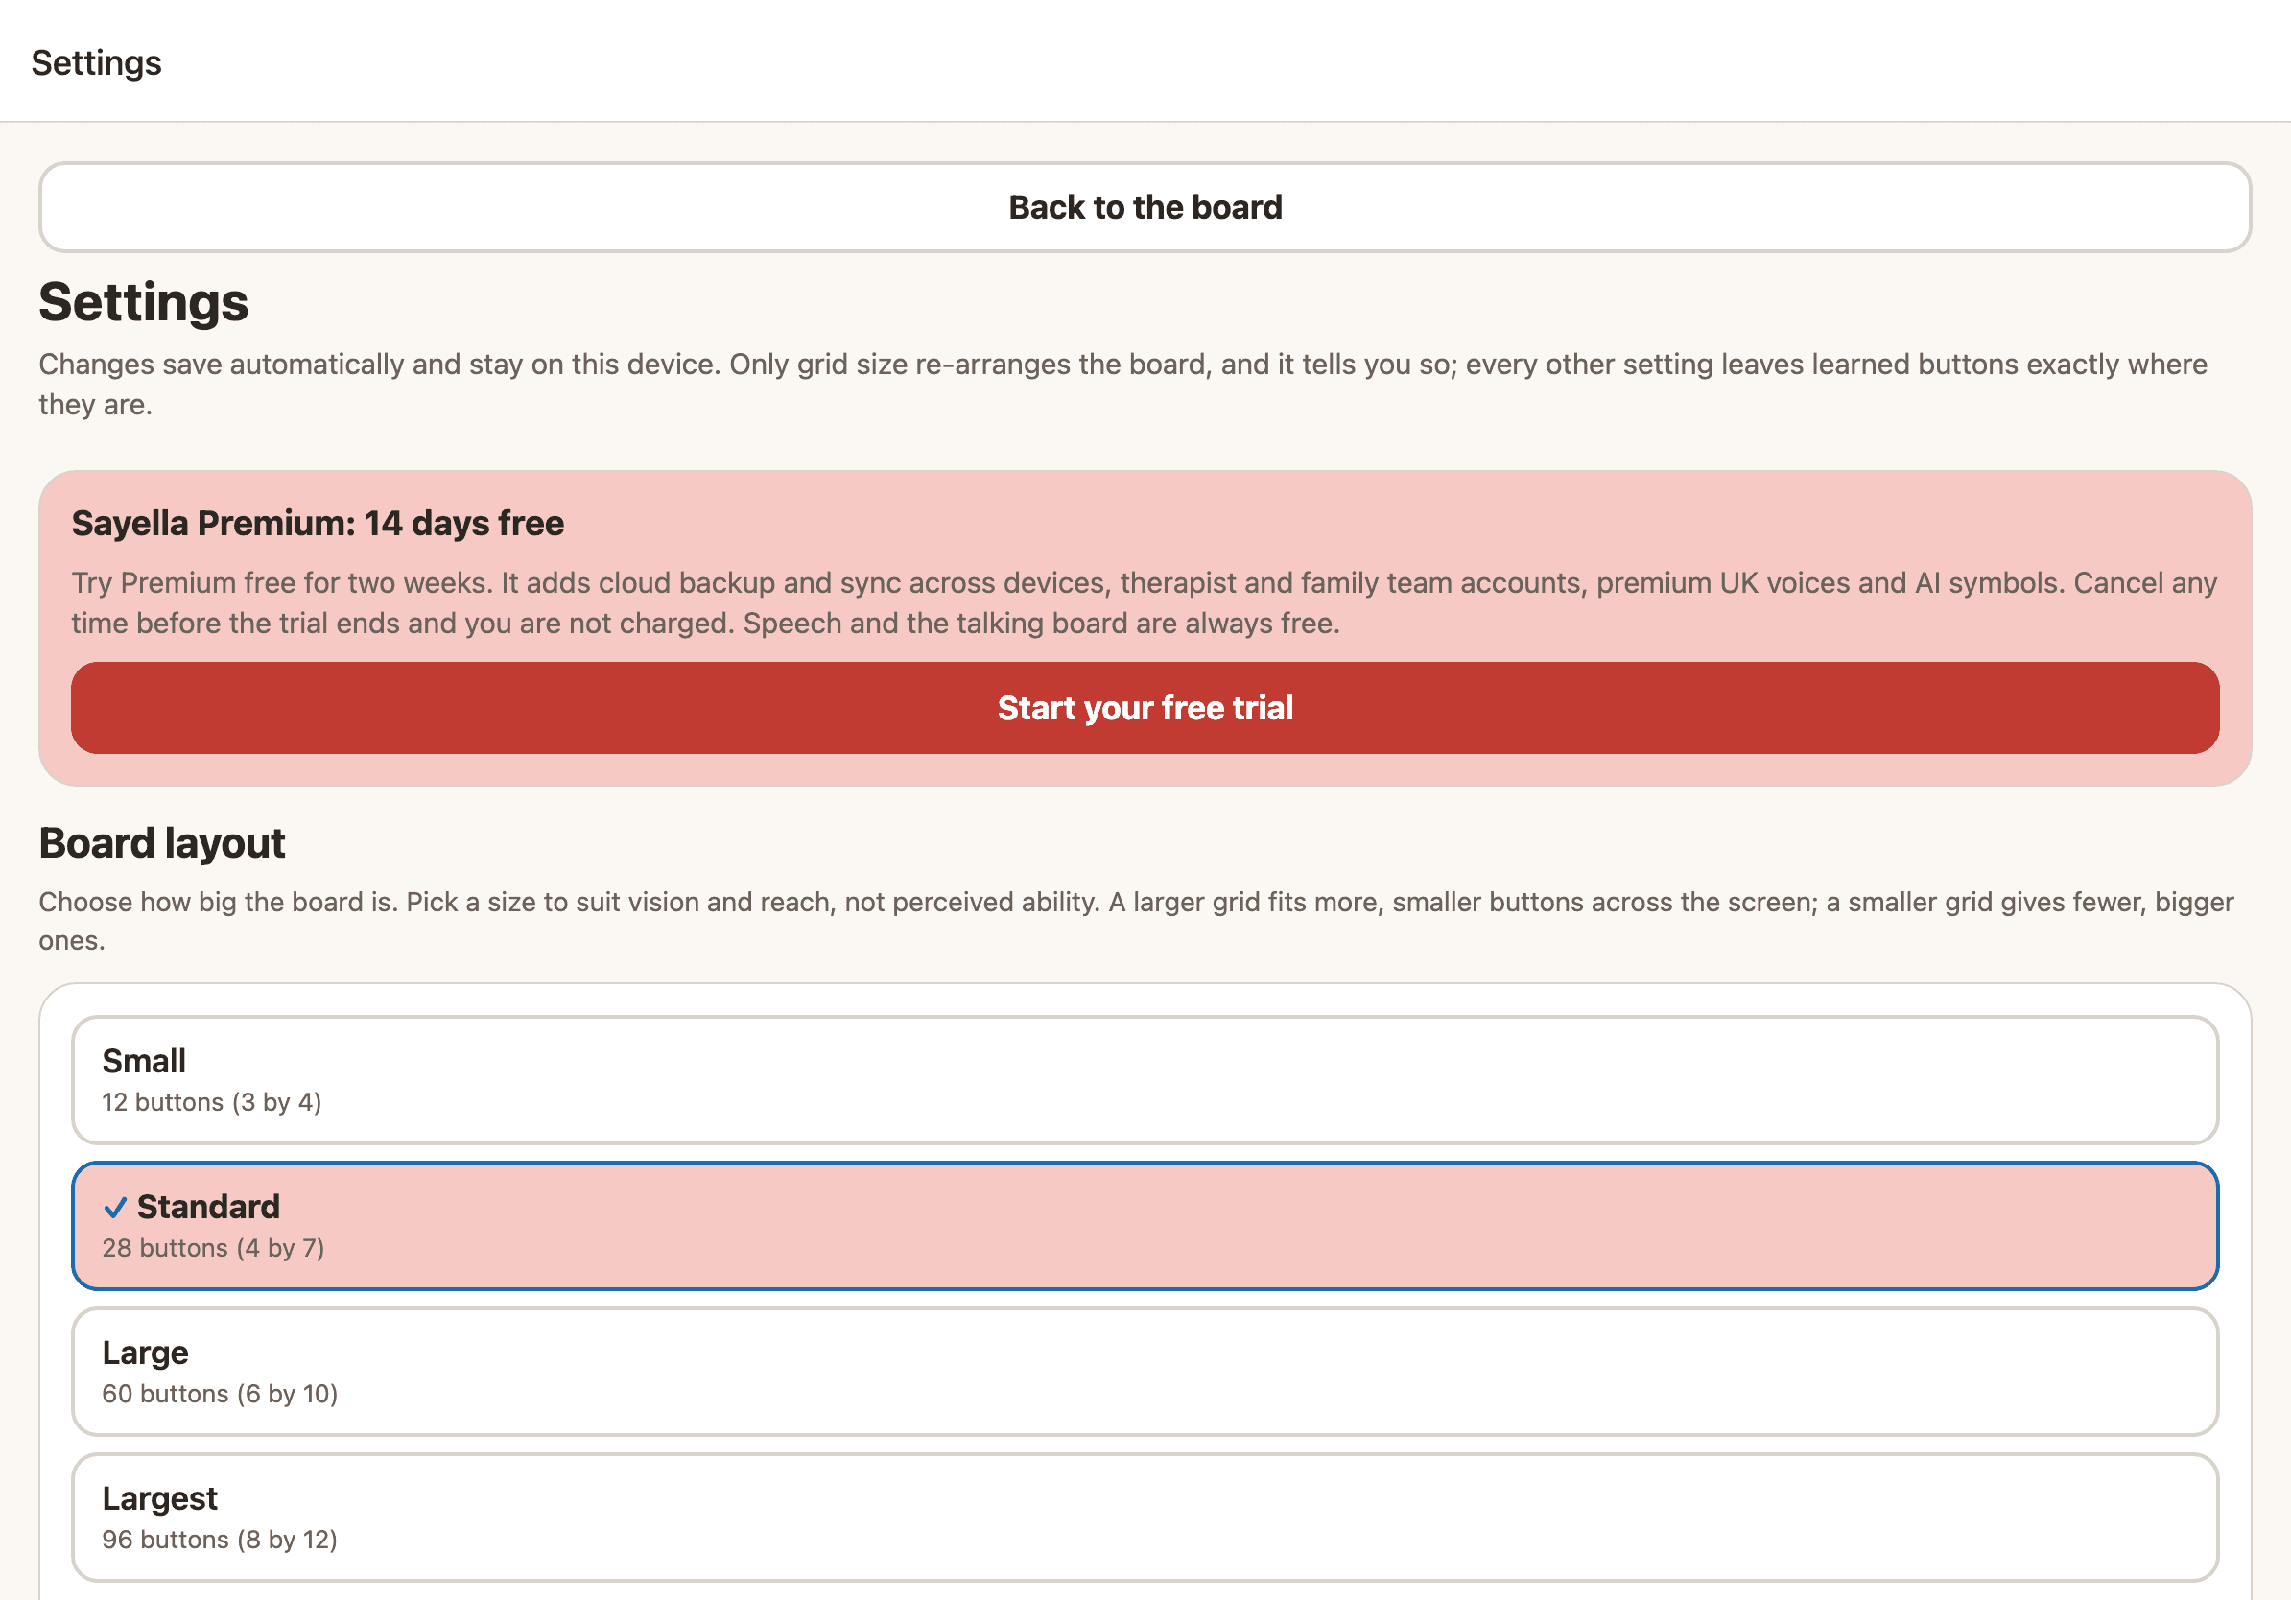Viewport: 2291px width, 1600px height.
Task: Click the 'Try Premium free for two weeks' paragraph
Action: (1145, 602)
